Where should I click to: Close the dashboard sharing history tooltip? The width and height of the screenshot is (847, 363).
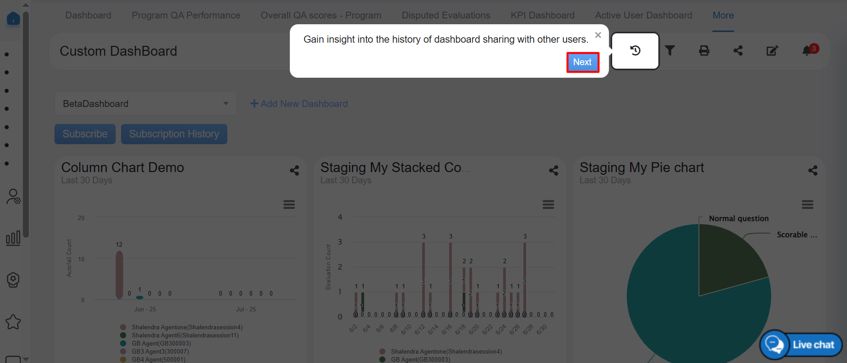pos(598,35)
